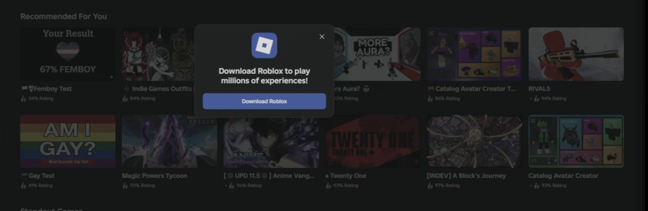Click the 96% Rating text
Image resolution: width=648 pixels, height=211 pixels.
click(x=249, y=185)
